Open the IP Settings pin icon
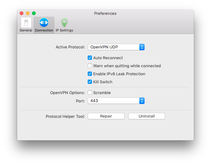 64,23
